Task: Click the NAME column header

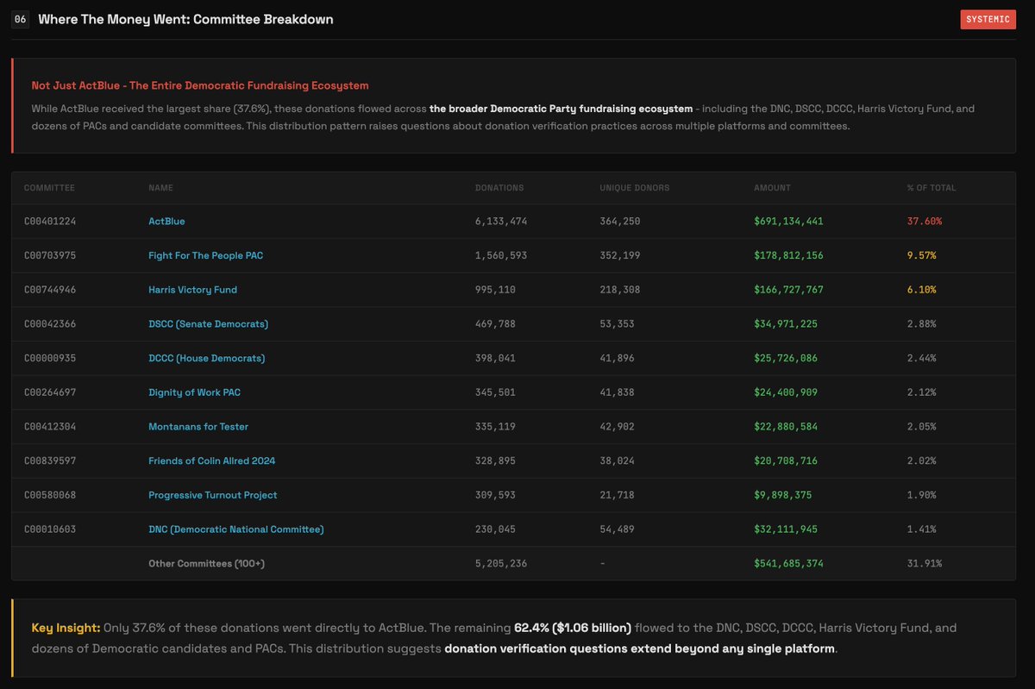Action: coord(160,188)
